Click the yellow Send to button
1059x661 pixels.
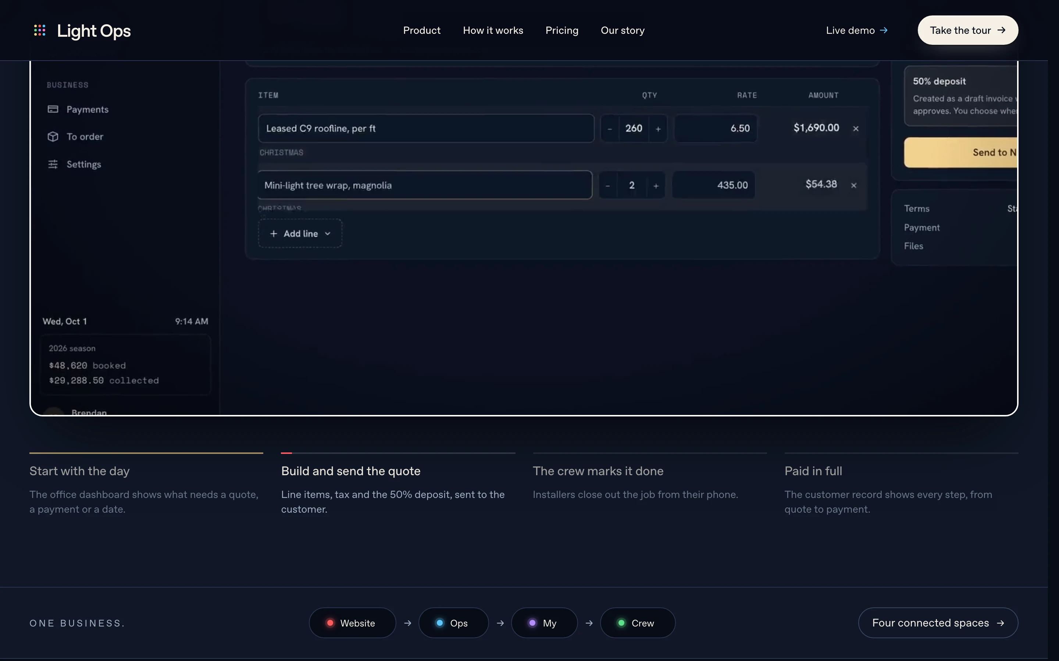[x=960, y=152]
